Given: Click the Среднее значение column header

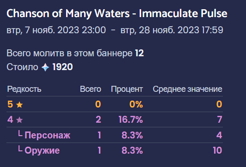Looking at the screenshot, I should (x=187, y=89).
